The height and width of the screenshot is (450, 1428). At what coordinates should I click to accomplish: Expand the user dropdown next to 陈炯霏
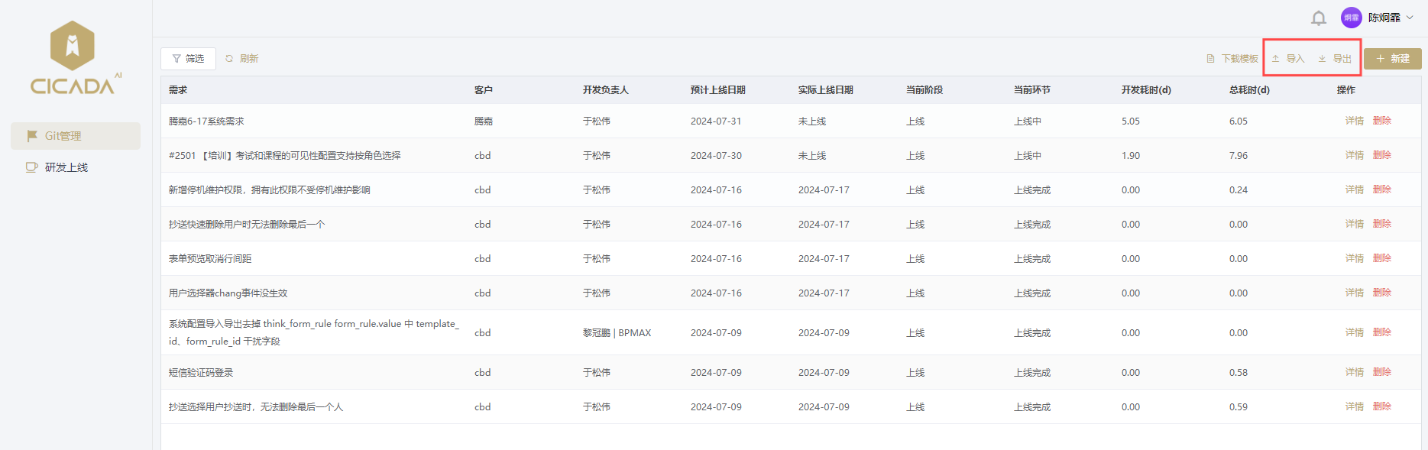(1410, 18)
